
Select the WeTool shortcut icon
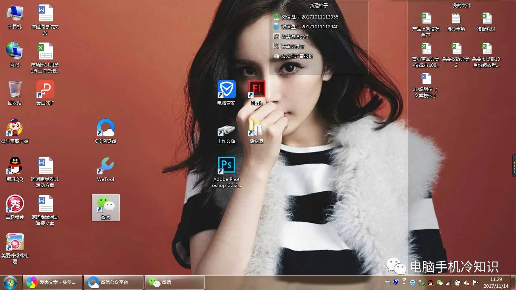click(105, 169)
